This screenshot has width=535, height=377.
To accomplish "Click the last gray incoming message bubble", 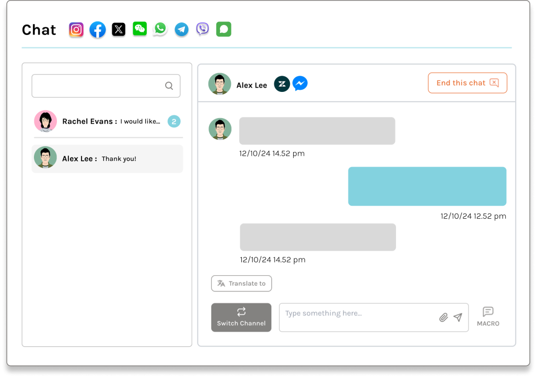I will pos(318,237).
